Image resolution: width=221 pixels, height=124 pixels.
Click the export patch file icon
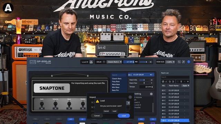pos(173,82)
